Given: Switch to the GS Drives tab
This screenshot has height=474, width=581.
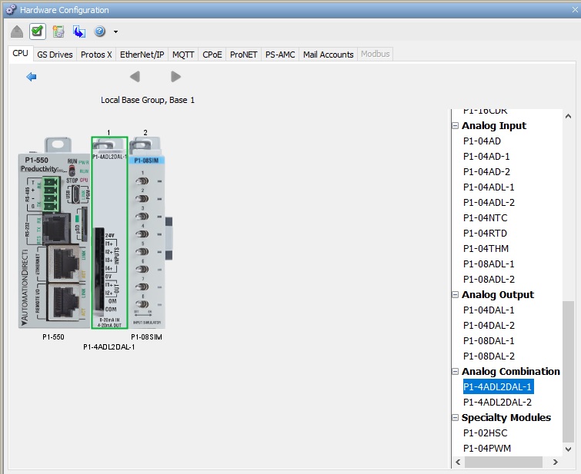Looking at the screenshot, I should (55, 55).
